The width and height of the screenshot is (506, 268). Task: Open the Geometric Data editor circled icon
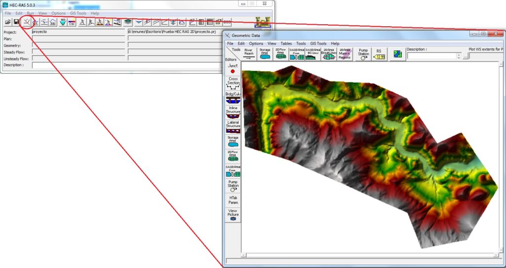[26, 22]
